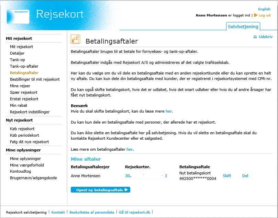Go to Tank-op-aftaler in the sidebar menu
This screenshot has width=278, height=218.
[24, 66]
